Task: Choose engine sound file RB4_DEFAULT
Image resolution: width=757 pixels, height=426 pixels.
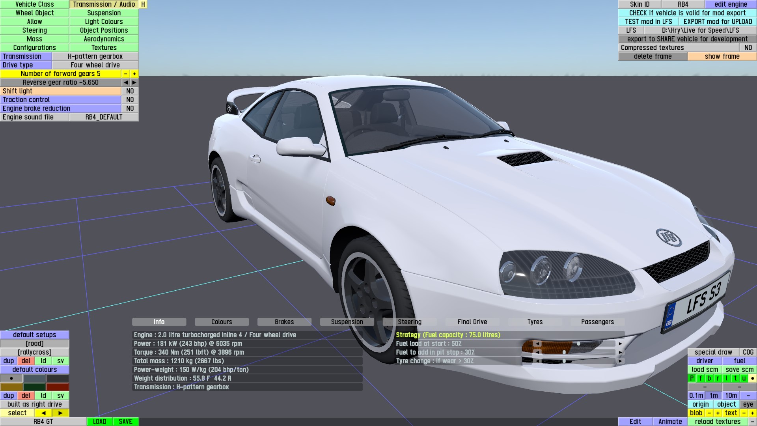Action: click(104, 117)
